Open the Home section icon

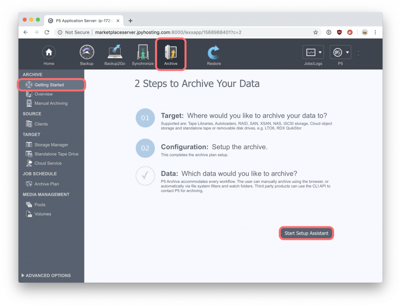[x=49, y=52]
